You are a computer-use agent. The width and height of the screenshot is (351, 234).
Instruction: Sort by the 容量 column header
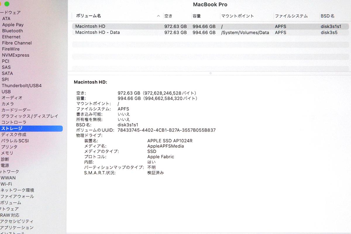[197, 16]
